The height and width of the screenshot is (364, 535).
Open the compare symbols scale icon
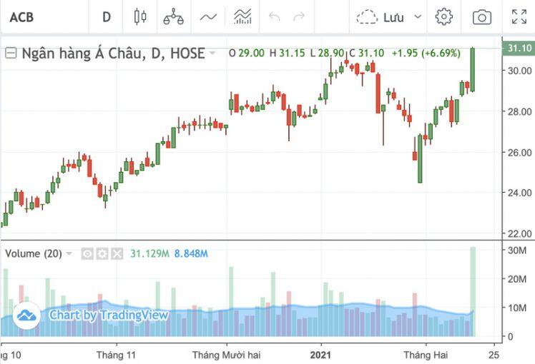173,16
